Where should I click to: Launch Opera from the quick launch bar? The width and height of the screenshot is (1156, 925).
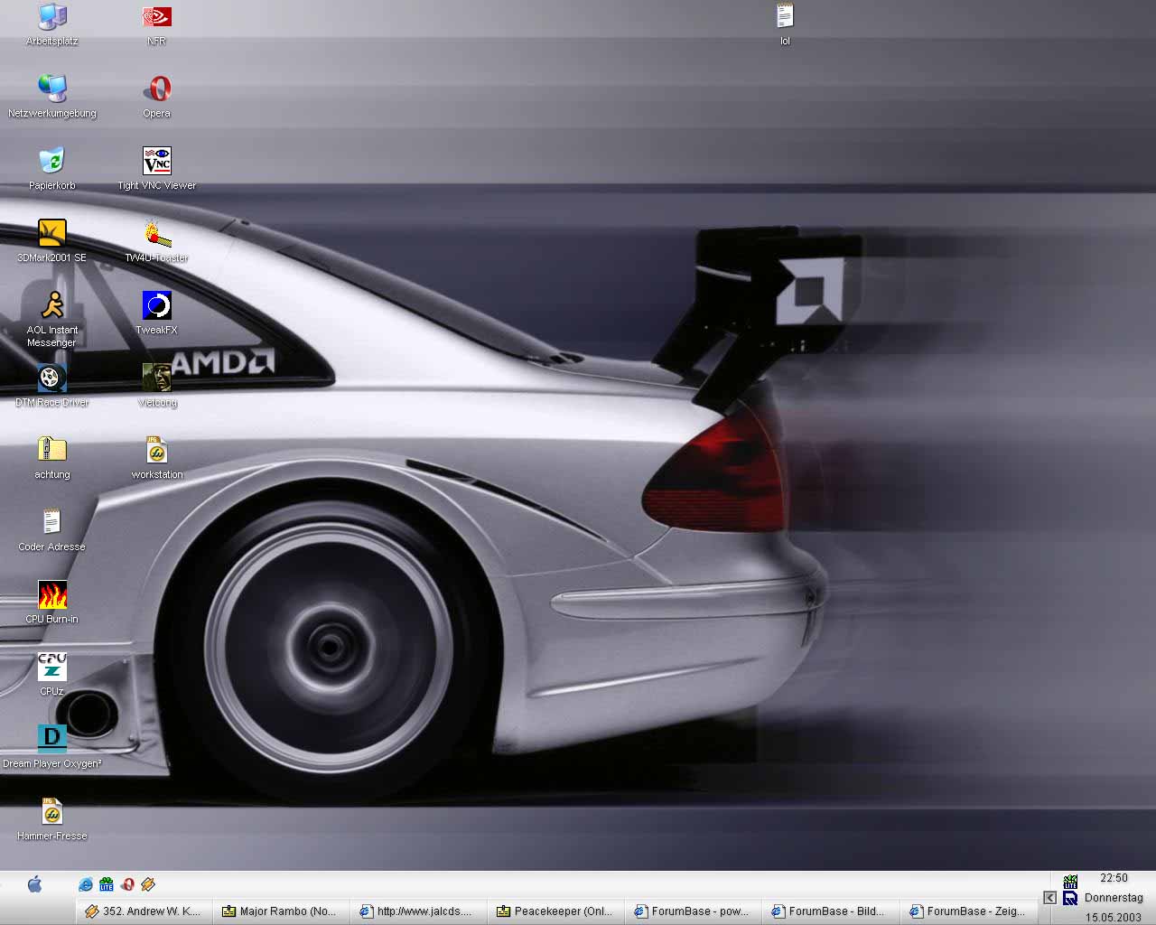127,884
